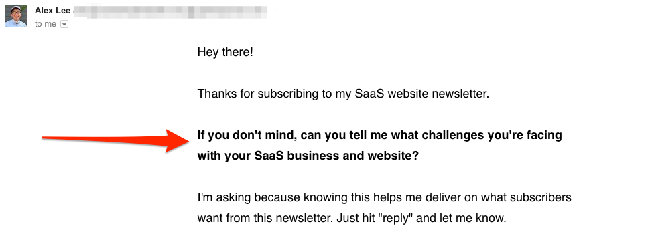
Task: Select the sender name Alex Lee
Action: (52, 11)
